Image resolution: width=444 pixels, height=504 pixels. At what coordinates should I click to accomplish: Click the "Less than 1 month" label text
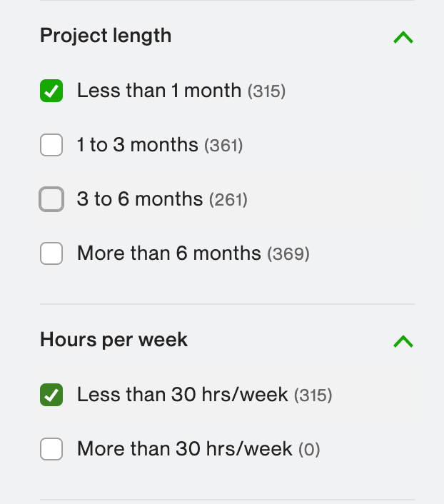[x=158, y=91]
